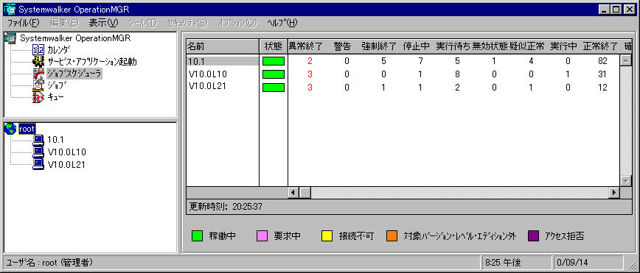Viewport: 640px width, 273px height.
Task: Click the computer icon for host V10.0L21
Action: point(38,164)
